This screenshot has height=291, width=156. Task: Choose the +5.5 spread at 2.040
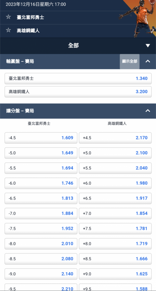[x=115, y=168]
